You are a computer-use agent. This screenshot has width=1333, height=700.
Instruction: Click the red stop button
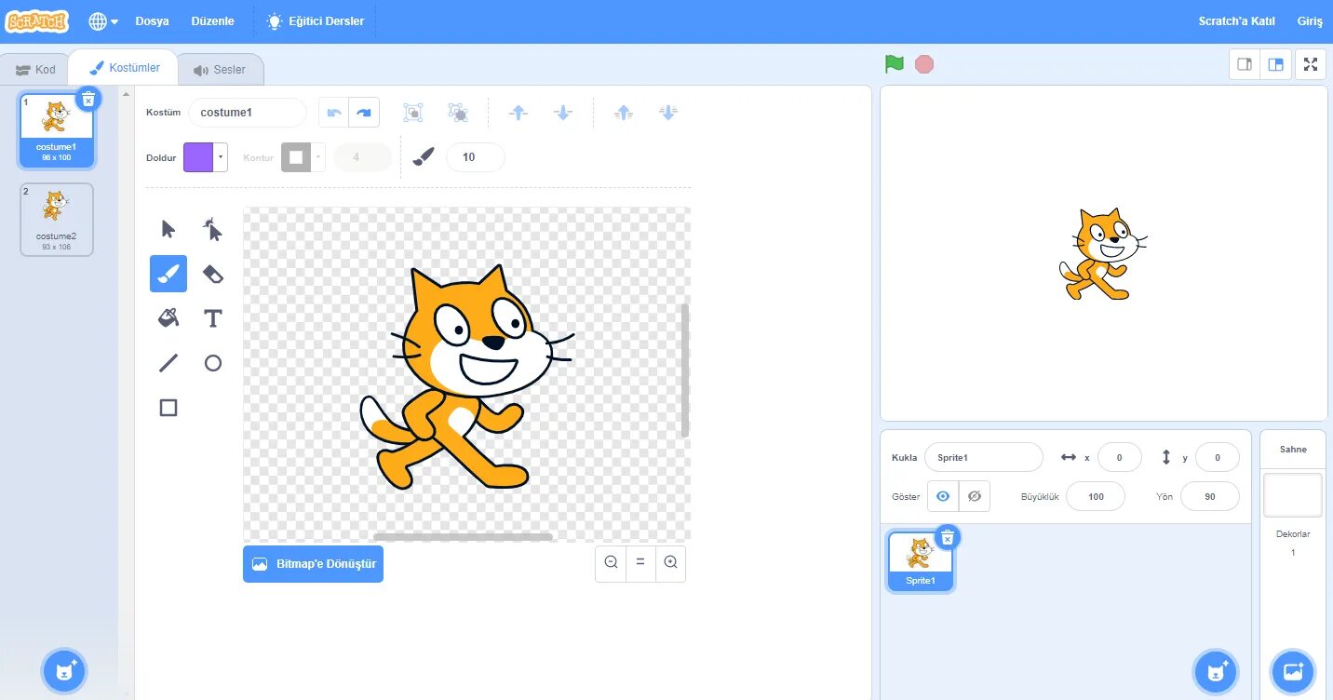[924, 64]
